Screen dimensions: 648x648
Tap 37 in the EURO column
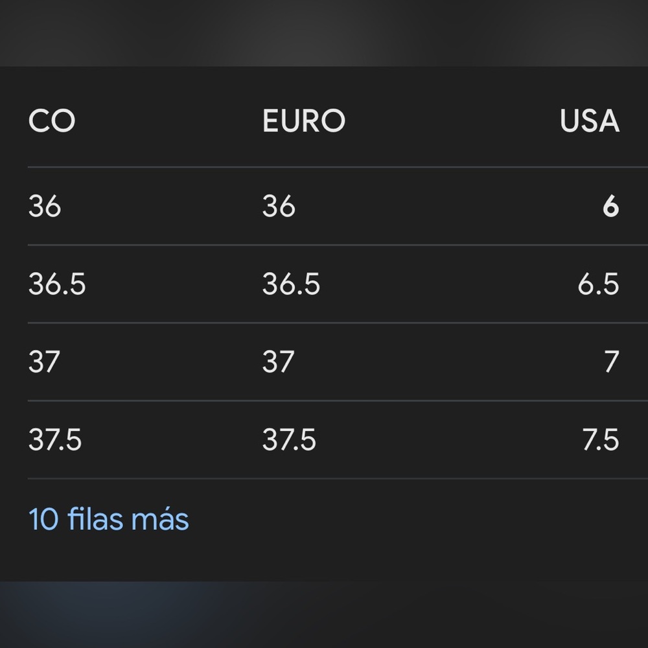click(x=278, y=362)
